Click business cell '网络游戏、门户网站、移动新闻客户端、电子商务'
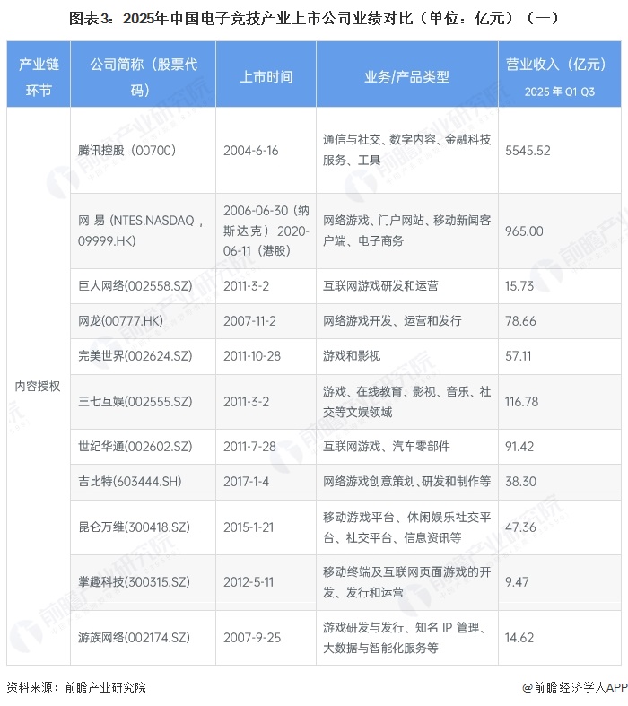 click(406, 231)
